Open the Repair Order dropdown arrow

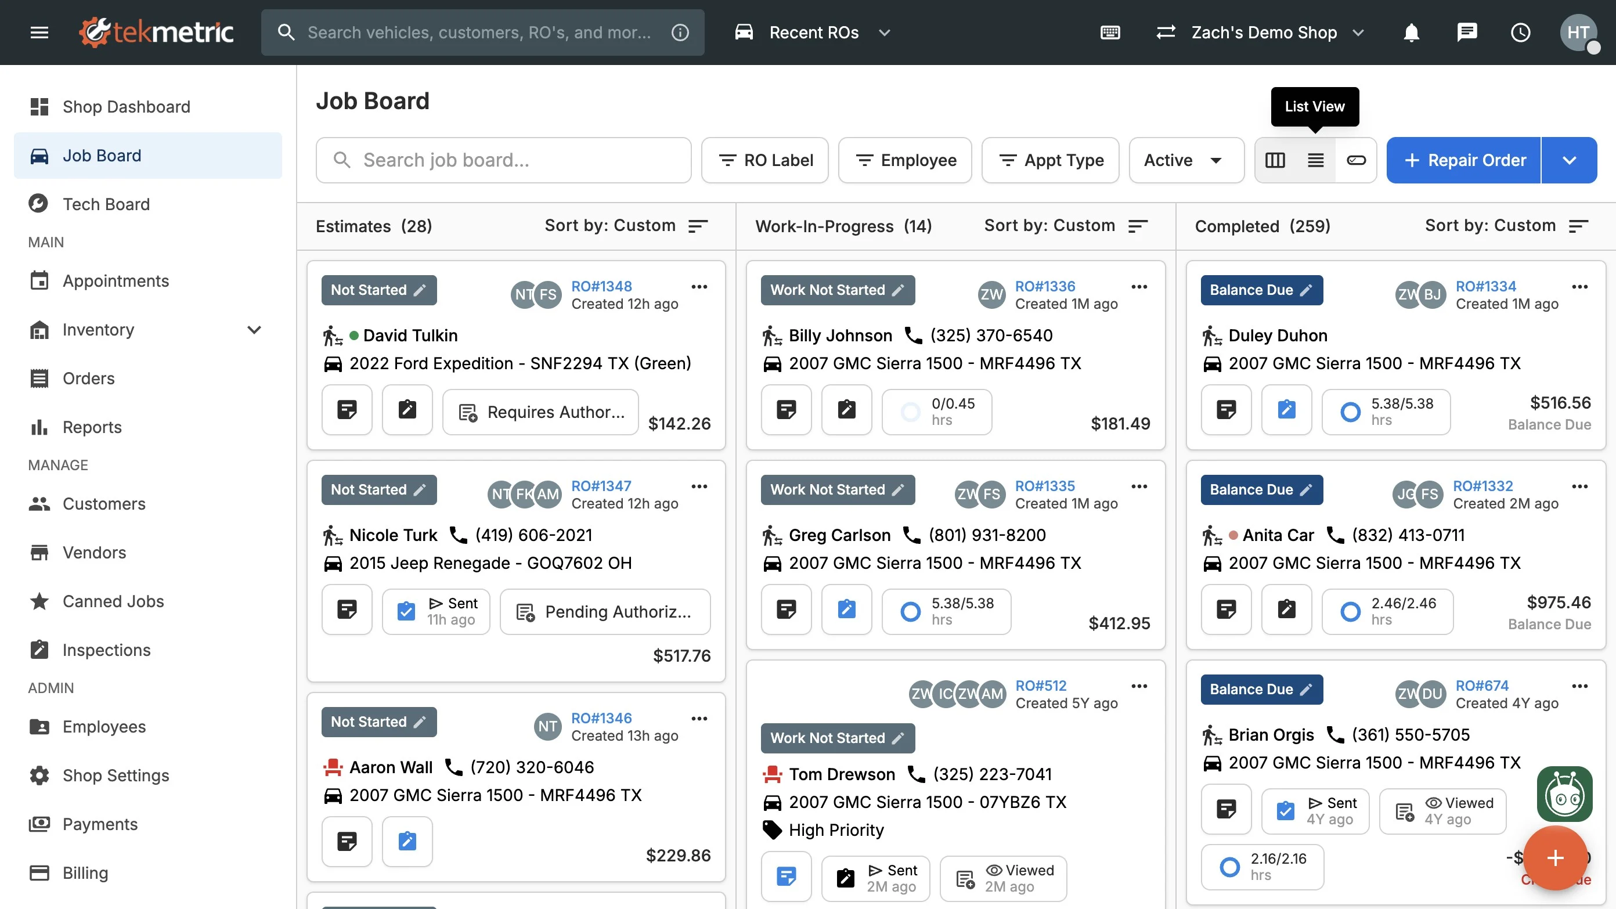tap(1569, 161)
